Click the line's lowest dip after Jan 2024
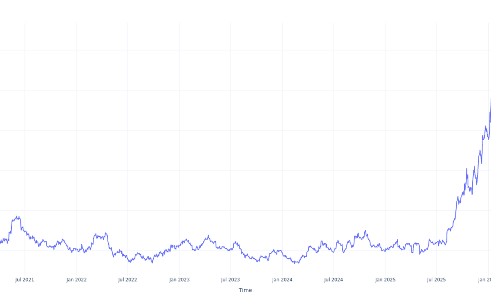This screenshot has width=491, height=307. [x=296, y=263]
